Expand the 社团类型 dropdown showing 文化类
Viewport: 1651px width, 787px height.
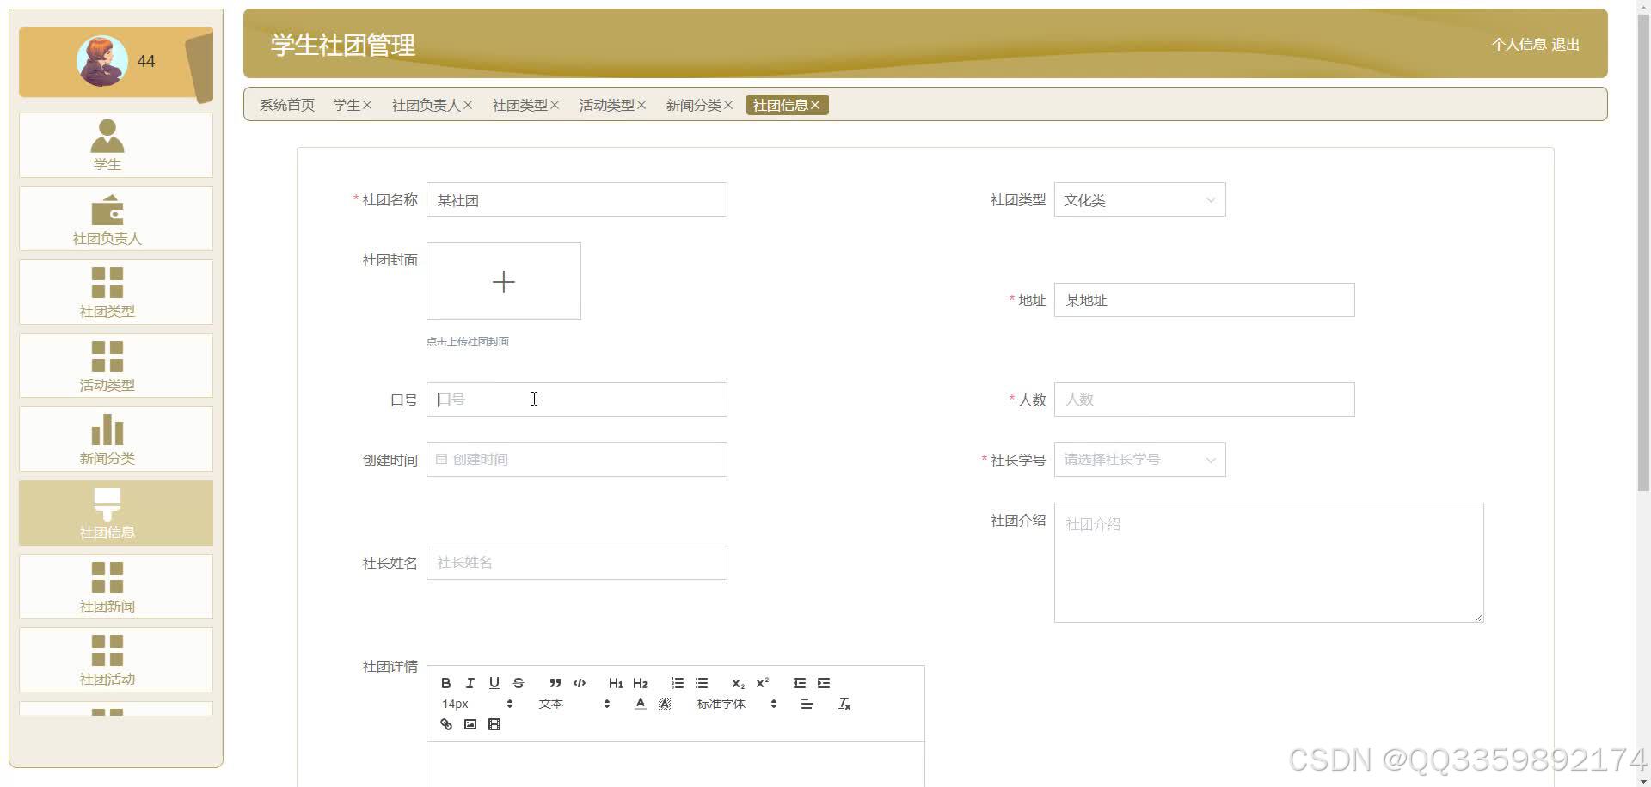[1139, 199]
